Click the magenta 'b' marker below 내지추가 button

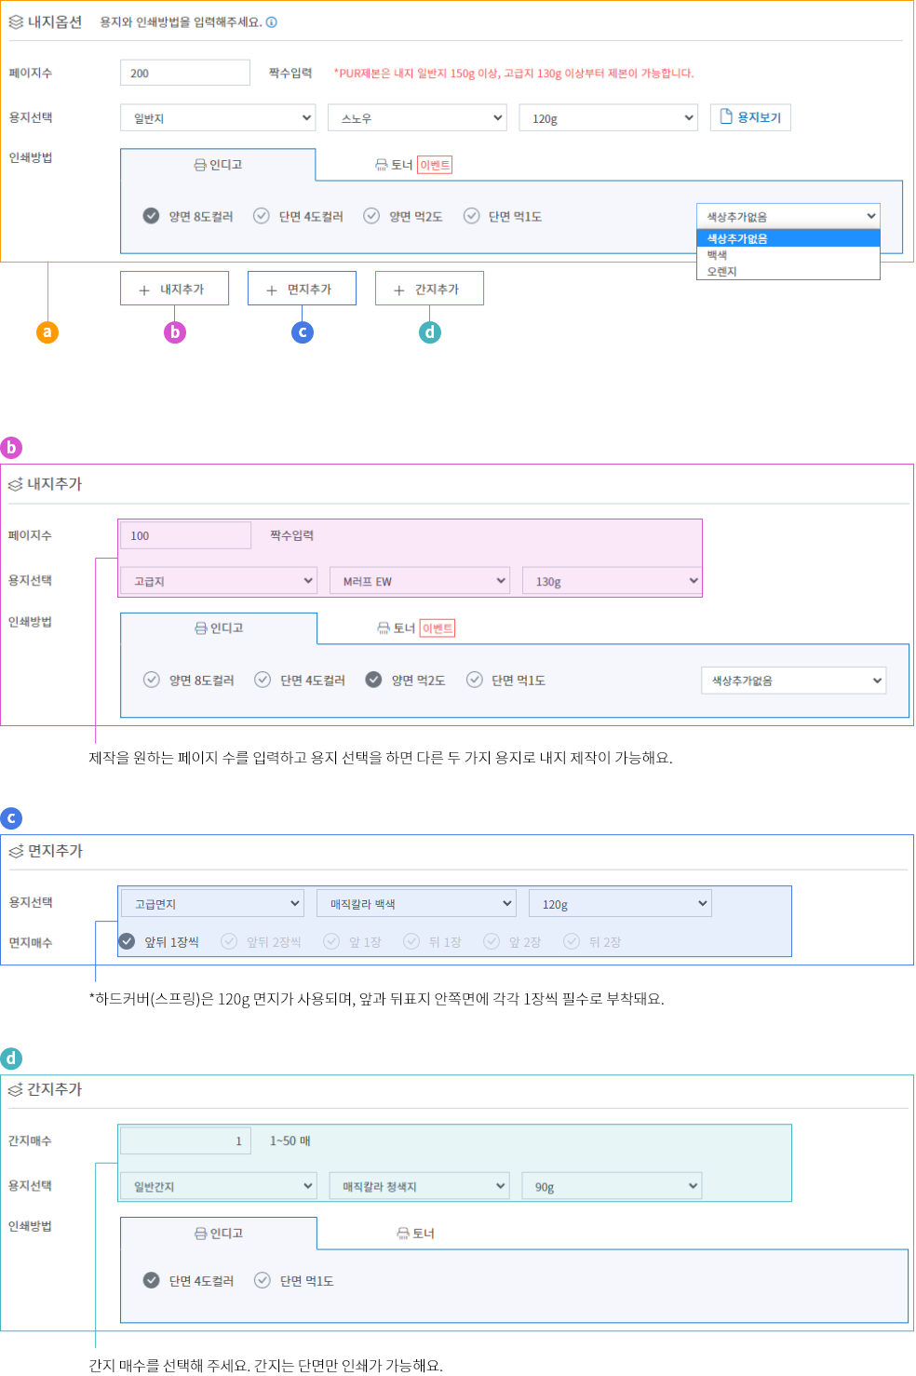click(175, 332)
